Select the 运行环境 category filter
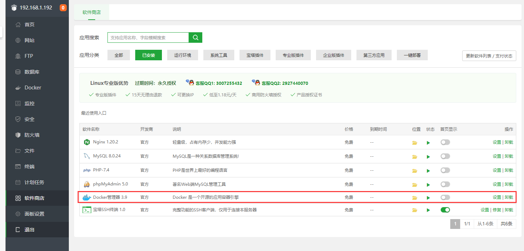This screenshot has height=251, width=524. click(183, 55)
